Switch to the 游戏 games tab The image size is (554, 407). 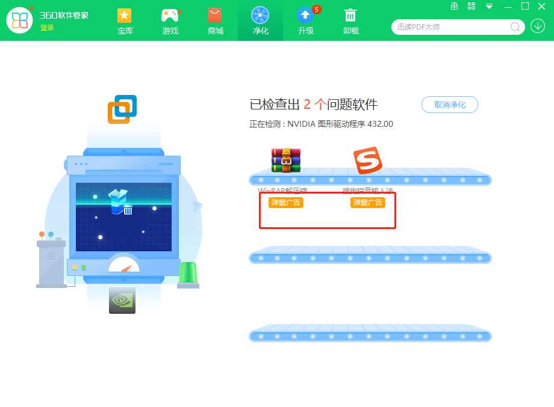[170, 21]
